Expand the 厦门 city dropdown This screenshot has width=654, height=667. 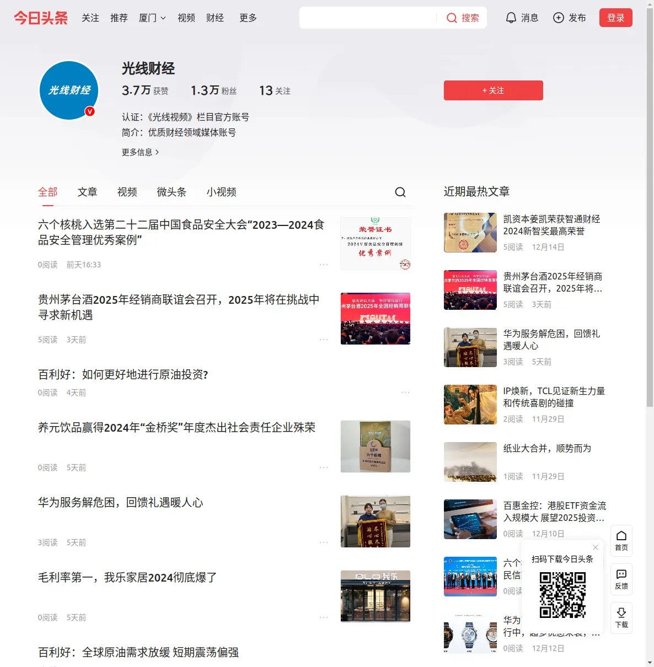point(152,18)
